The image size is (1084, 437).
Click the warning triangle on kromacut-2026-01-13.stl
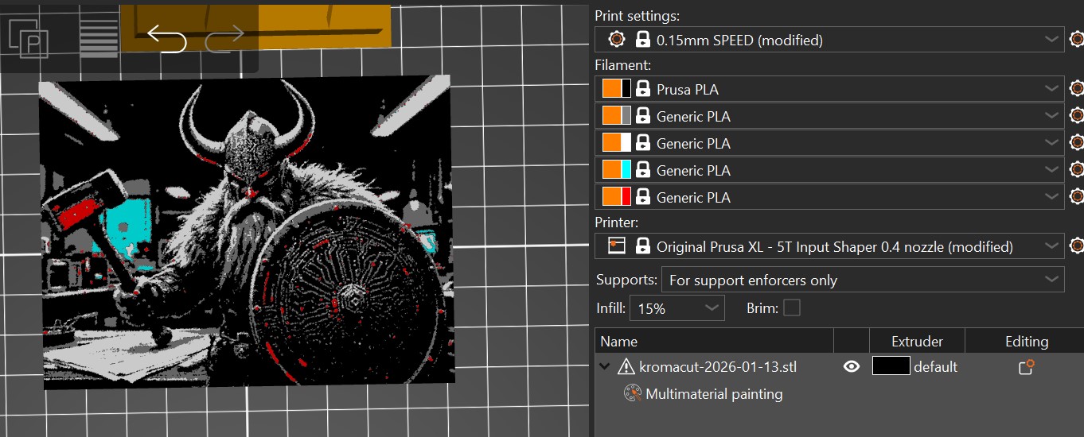tap(625, 366)
